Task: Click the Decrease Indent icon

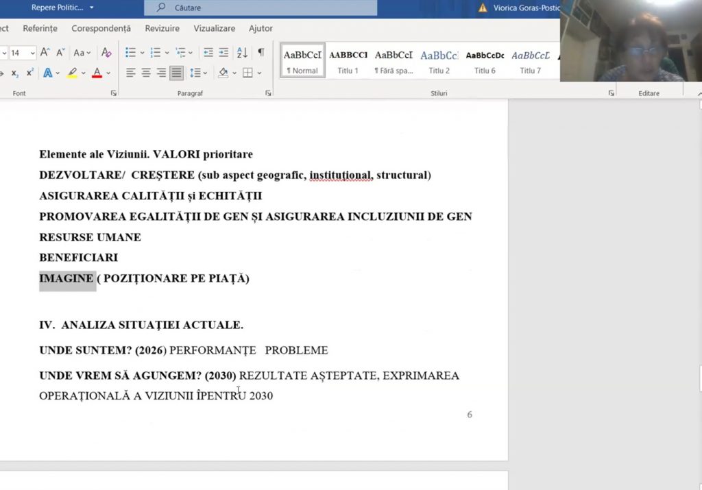Action: point(208,53)
